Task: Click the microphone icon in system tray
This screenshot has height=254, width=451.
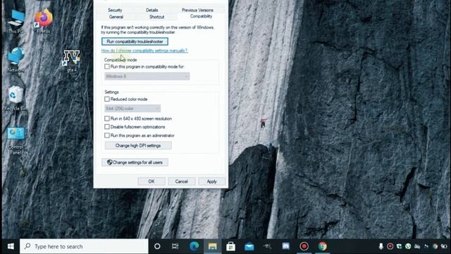Action: [x=381, y=246]
